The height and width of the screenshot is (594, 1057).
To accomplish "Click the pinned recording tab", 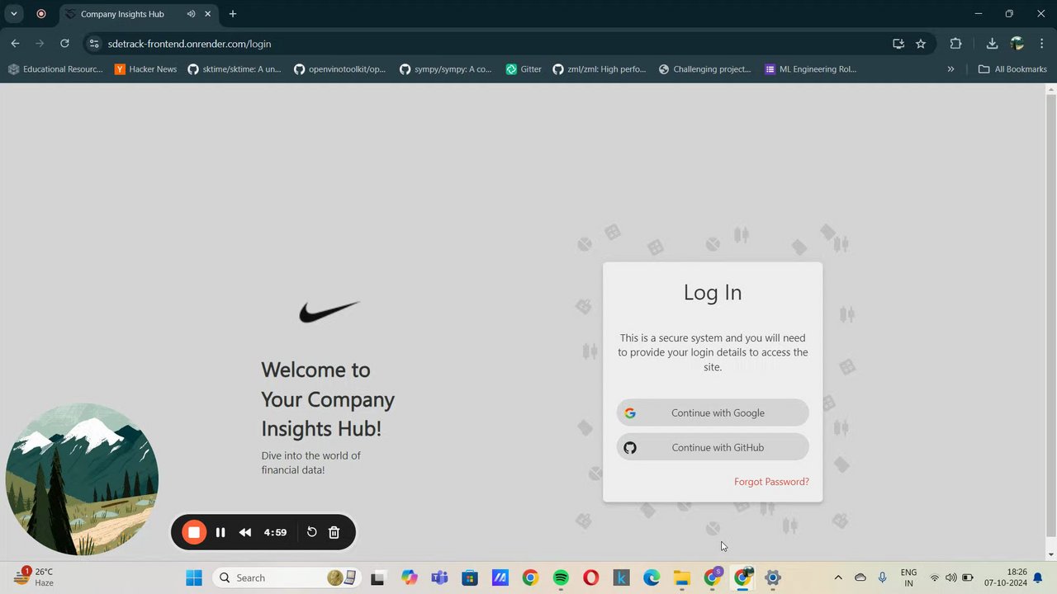I will [x=41, y=14].
